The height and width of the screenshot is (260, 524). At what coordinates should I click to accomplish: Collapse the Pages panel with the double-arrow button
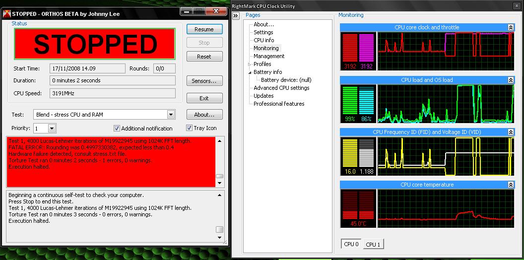[236, 16]
